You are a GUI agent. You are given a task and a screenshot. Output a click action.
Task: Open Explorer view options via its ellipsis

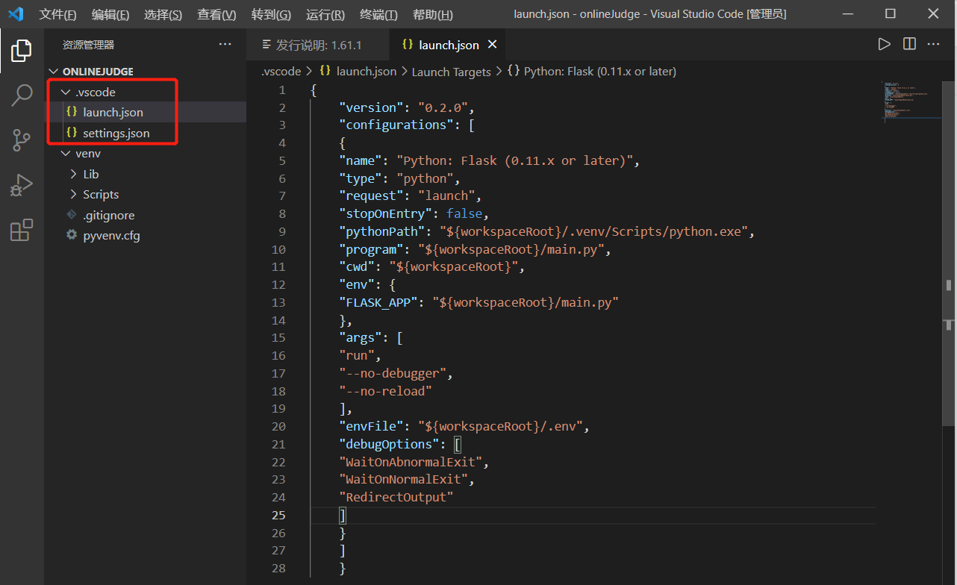(x=225, y=45)
